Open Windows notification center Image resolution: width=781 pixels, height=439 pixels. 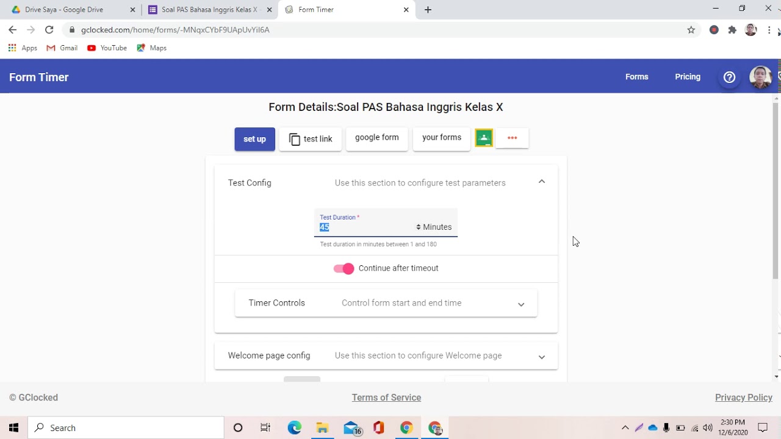[x=763, y=428]
